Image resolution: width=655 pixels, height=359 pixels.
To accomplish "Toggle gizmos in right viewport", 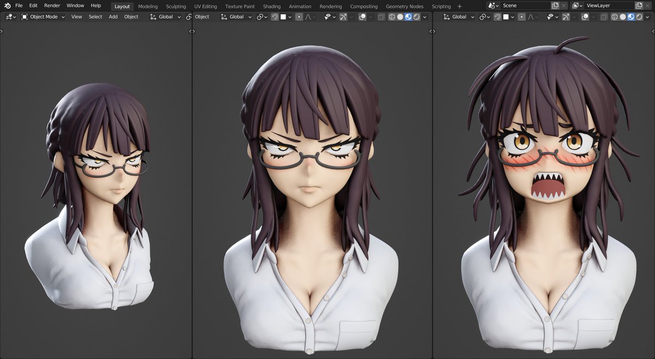I will tap(566, 17).
